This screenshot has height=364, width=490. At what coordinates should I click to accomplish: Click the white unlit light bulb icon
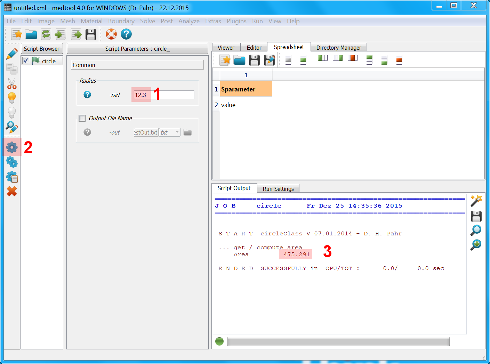(x=12, y=113)
